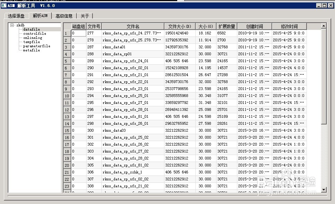Select row header 1
This screenshot has width=335, height=204.
tap(67, 33)
